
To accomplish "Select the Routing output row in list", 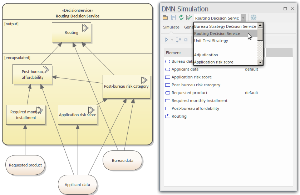I will point(179,116).
